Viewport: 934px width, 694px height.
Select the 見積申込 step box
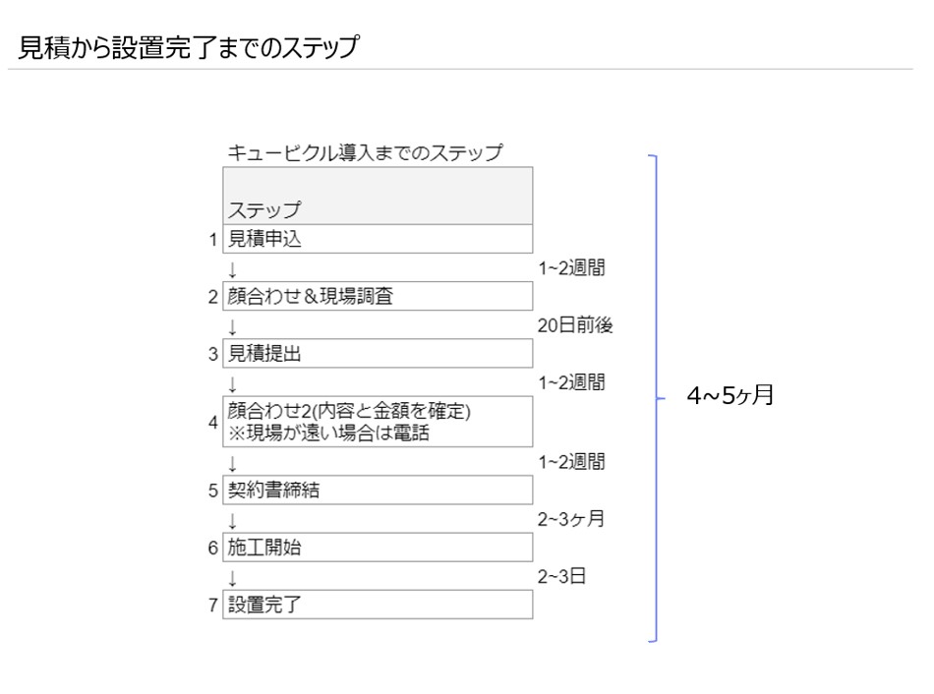click(378, 239)
